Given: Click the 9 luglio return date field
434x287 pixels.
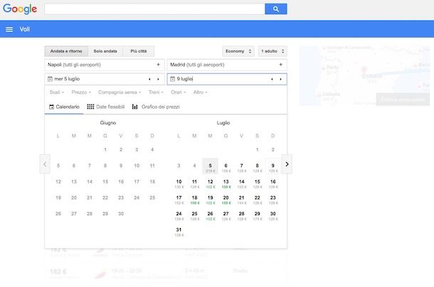Looking at the screenshot, I should (227, 79).
